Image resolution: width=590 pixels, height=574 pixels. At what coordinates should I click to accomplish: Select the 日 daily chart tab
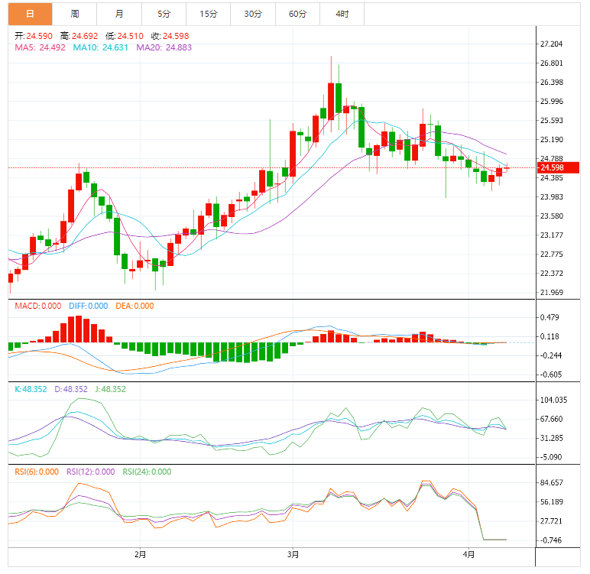30,14
